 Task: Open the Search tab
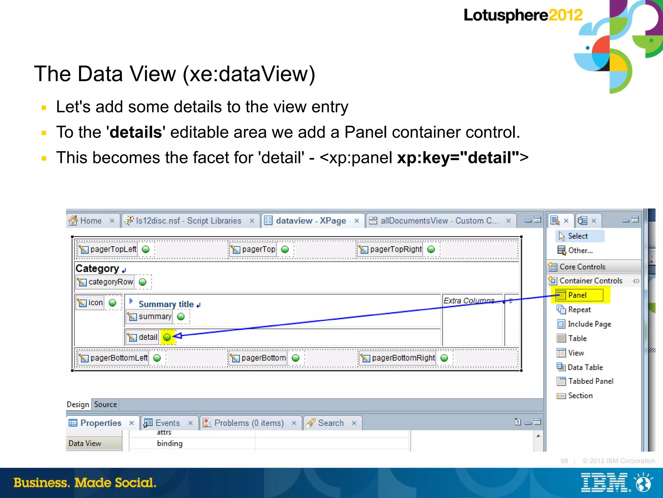pos(332,423)
